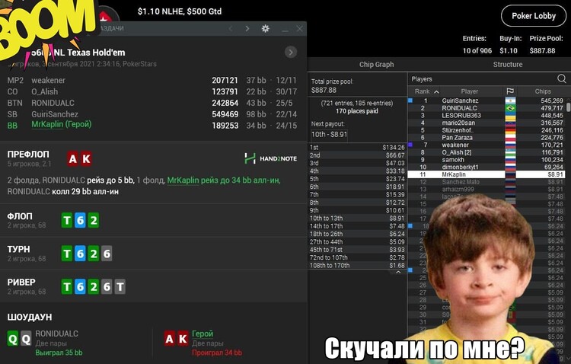Screen dimensions: 571x364
Task: Click grey Q card in showdown
Action: (x=26, y=339)
